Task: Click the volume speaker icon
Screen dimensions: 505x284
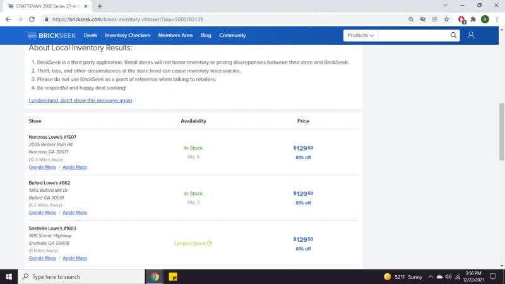Action: tap(448, 276)
